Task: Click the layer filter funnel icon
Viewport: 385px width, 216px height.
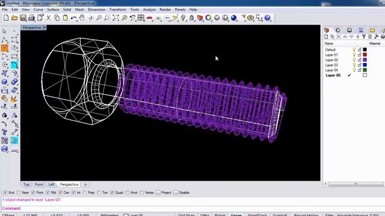Action: (x=364, y=37)
